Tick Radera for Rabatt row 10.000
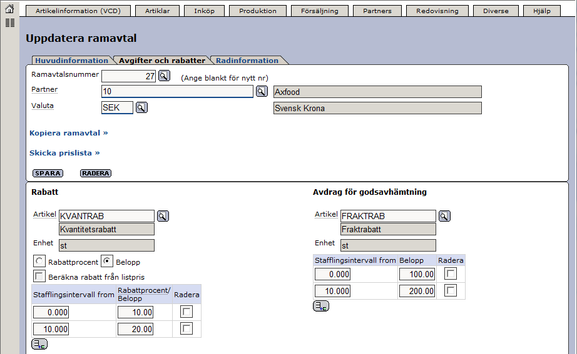The height and width of the screenshot is (354, 577). click(186, 328)
